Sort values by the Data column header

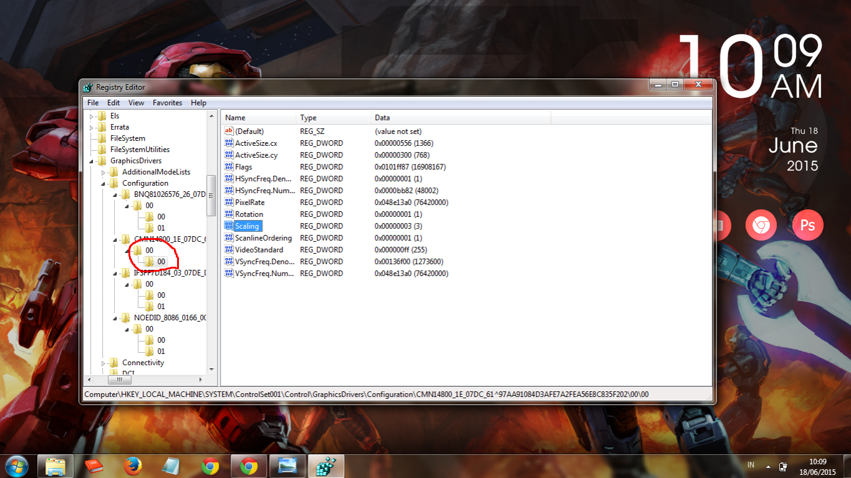coord(461,118)
